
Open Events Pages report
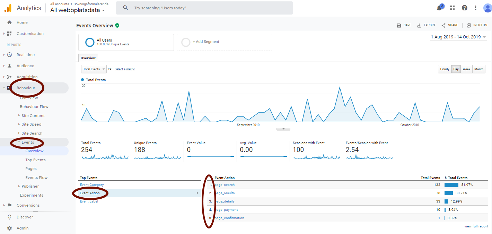[x=31, y=169]
